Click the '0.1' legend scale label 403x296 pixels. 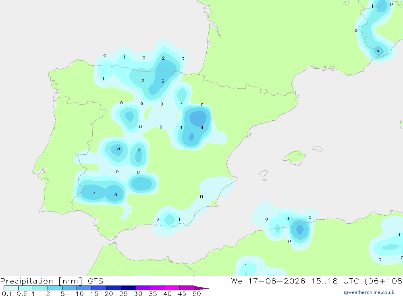pyautogui.click(x=7, y=294)
